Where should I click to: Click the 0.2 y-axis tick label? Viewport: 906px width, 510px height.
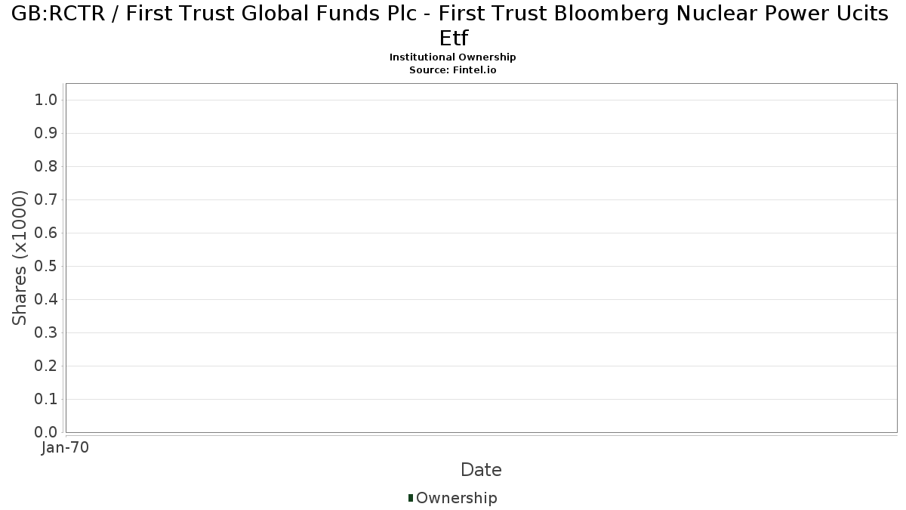coord(47,366)
